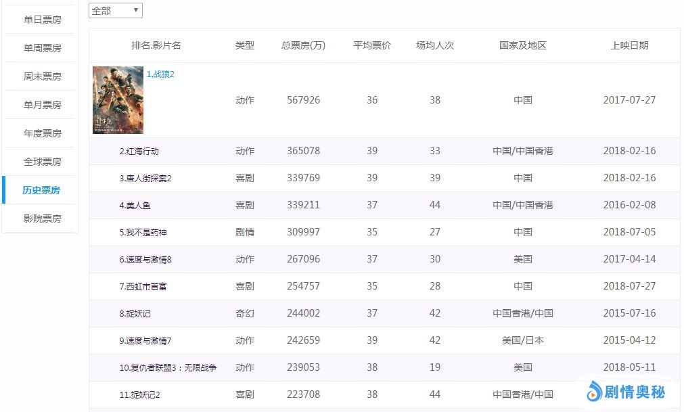
Task: Select 4.美人鱼 movie title
Action: point(135,206)
